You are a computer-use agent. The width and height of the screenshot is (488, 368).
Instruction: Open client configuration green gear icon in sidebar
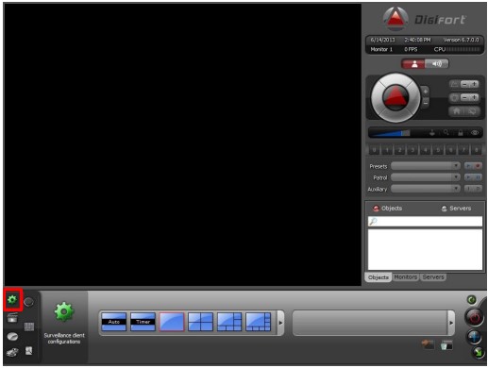[12, 299]
